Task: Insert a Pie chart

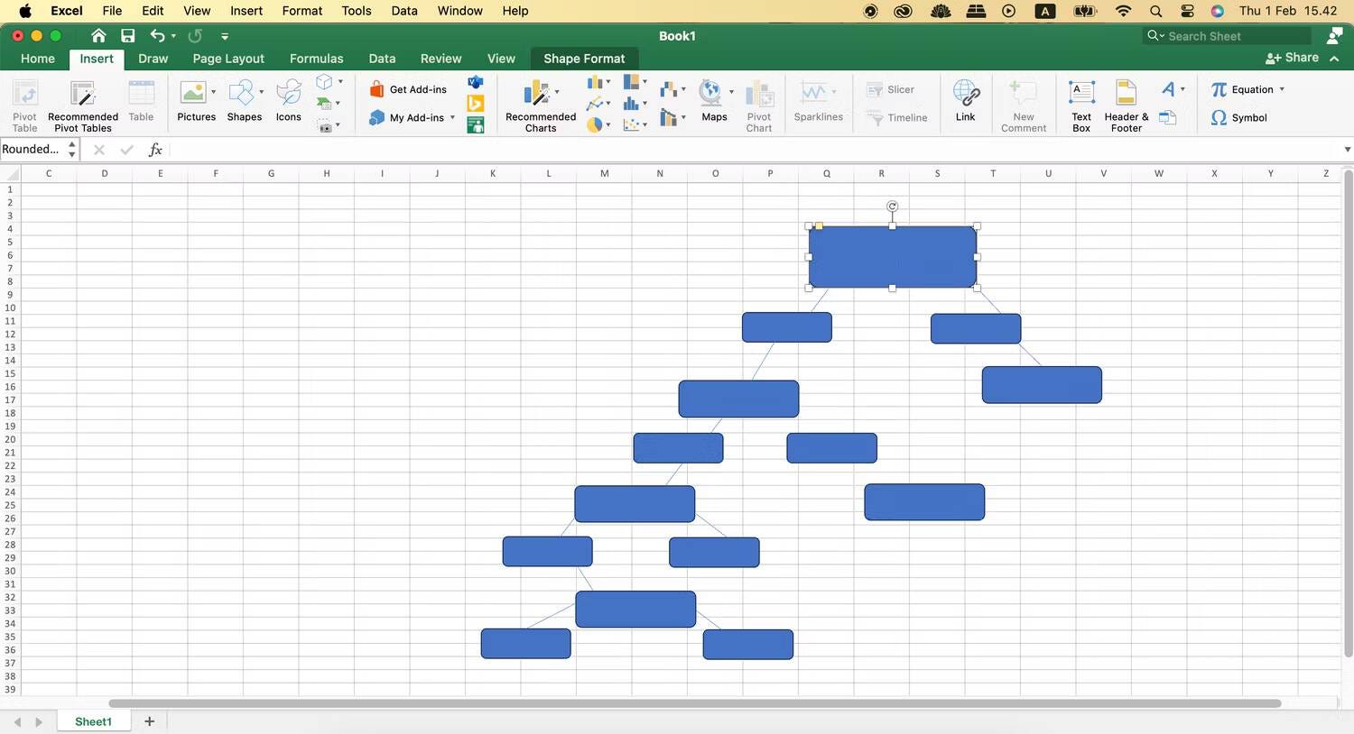Action: click(x=596, y=124)
